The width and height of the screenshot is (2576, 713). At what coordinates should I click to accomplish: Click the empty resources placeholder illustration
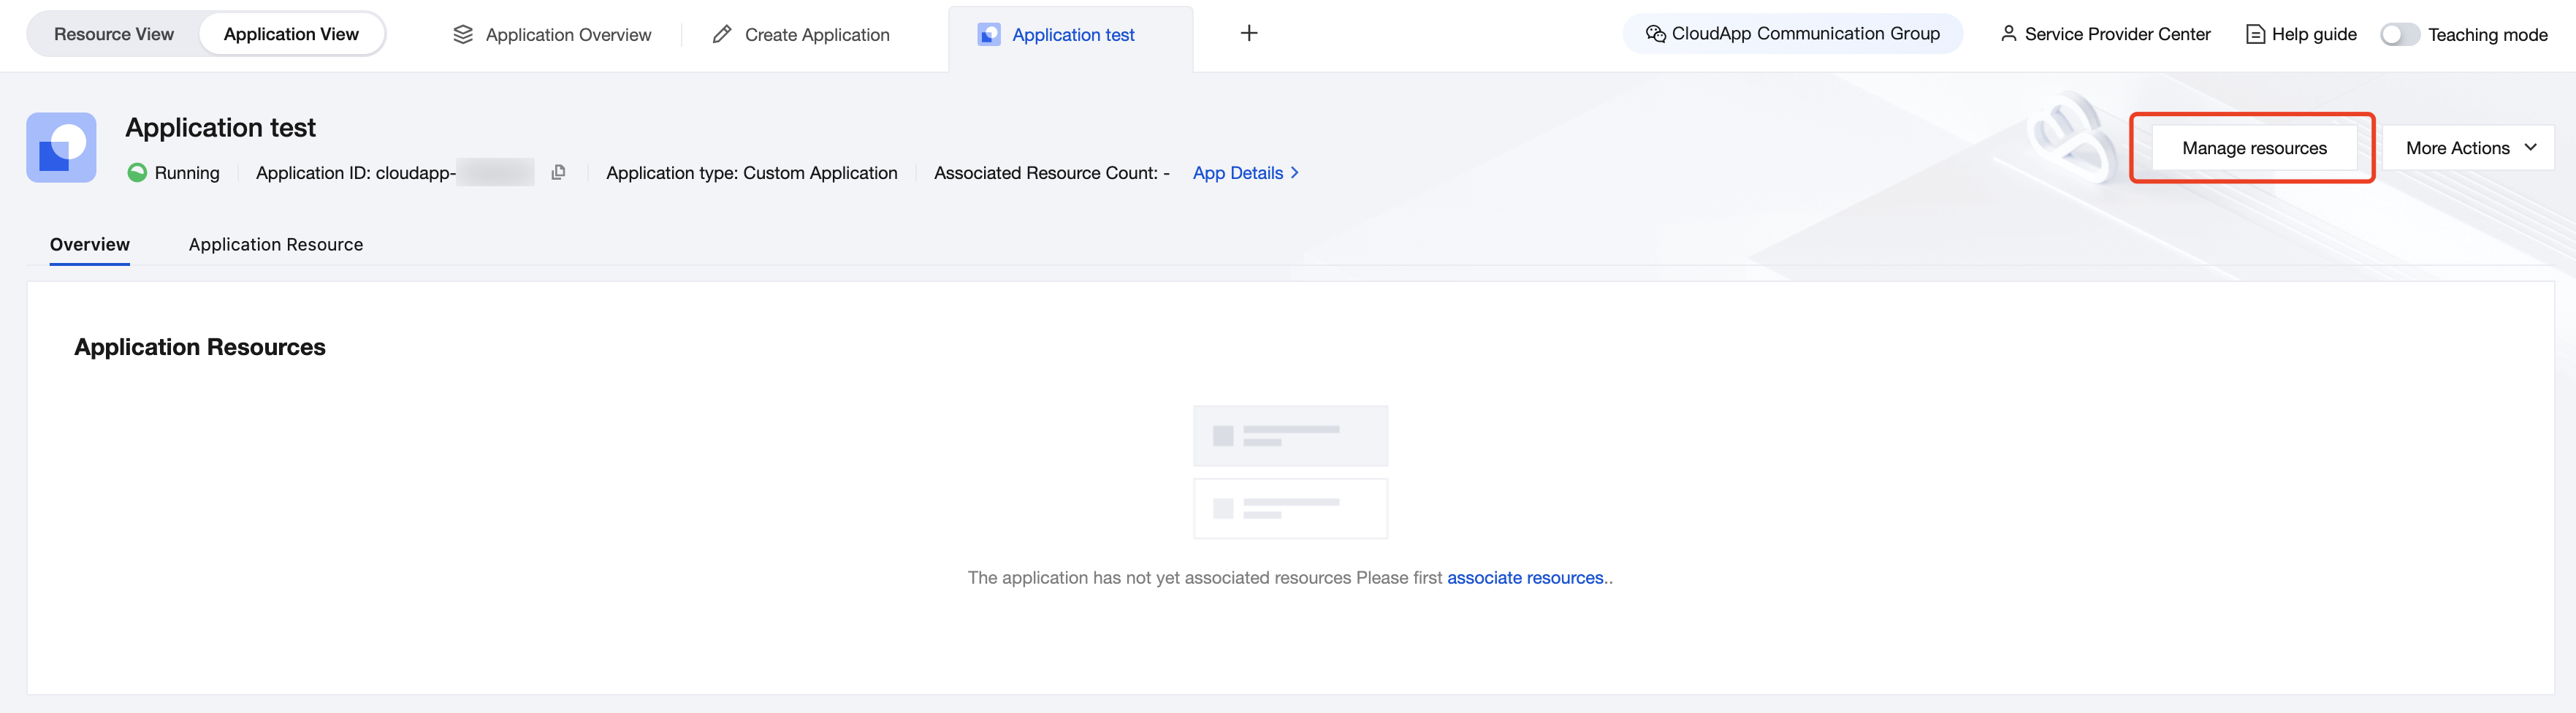pos(1290,472)
